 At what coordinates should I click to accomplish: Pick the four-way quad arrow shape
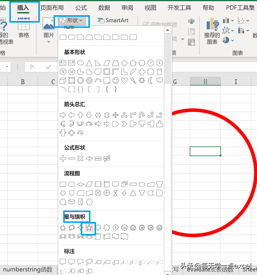[x=116, y=115]
